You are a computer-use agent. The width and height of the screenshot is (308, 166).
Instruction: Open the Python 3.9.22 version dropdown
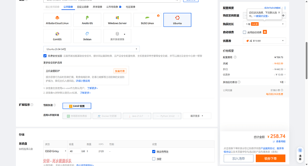click(x=167, y=116)
